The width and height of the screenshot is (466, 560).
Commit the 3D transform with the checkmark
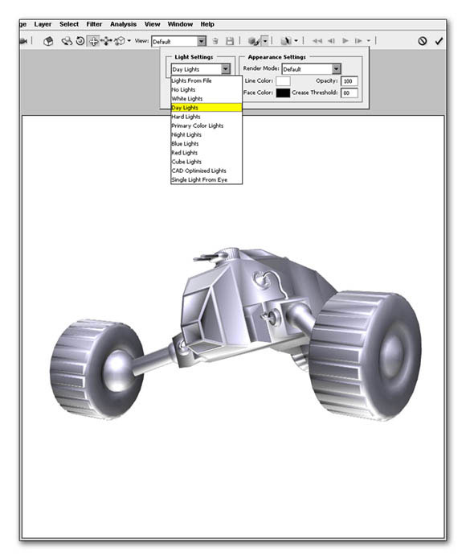tap(439, 41)
